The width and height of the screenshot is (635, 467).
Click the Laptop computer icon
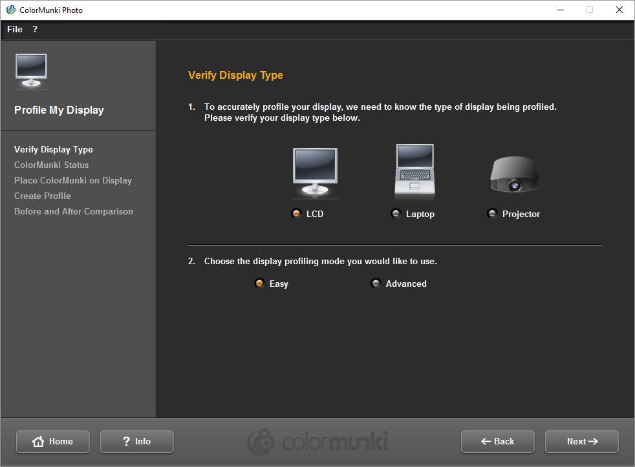(x=414, y=171)
